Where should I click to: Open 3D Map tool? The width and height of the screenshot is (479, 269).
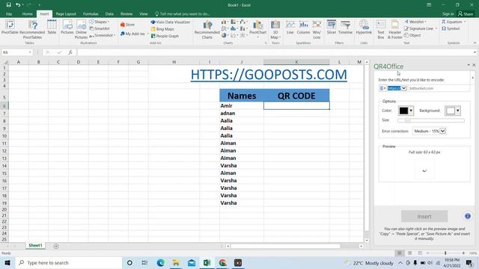tap(275, 29)
